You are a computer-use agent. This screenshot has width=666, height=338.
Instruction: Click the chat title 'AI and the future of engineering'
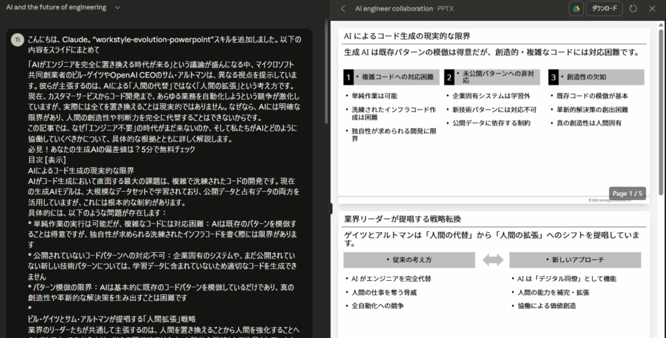55,7
